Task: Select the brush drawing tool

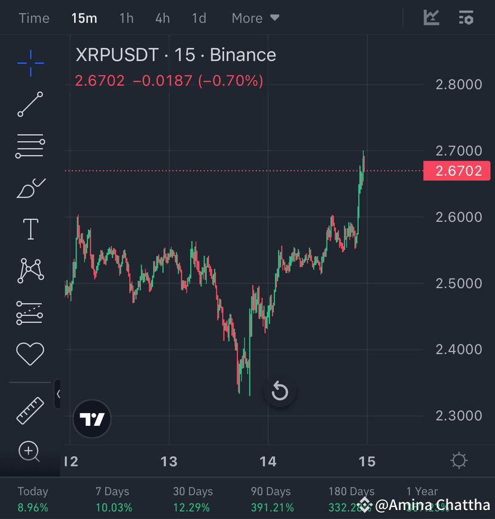Action: tap(30, 187)
